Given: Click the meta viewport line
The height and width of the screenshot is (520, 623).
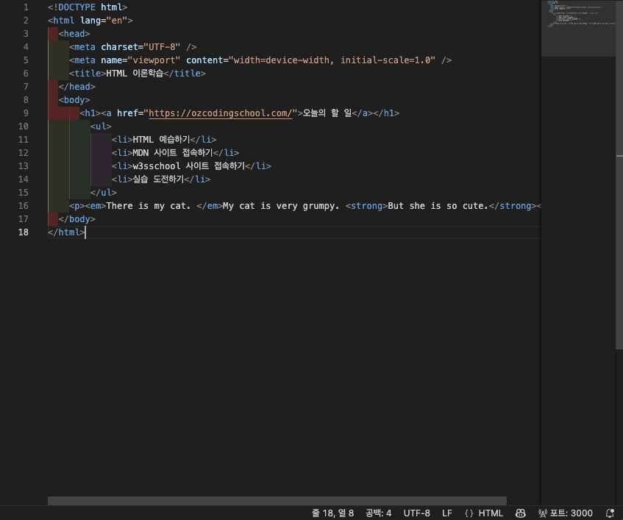Looking at the screenshot, I should (x=260, y=60).
